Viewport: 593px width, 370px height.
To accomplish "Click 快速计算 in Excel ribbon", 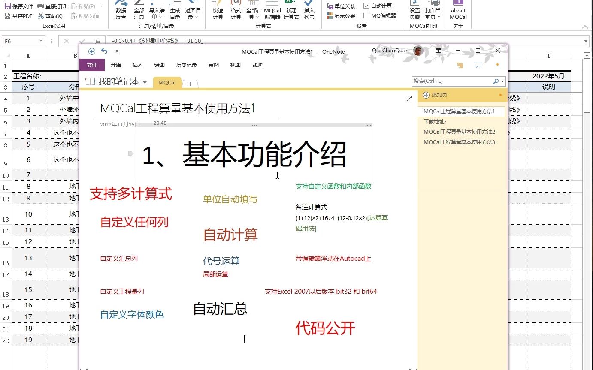I will (218, 10).
